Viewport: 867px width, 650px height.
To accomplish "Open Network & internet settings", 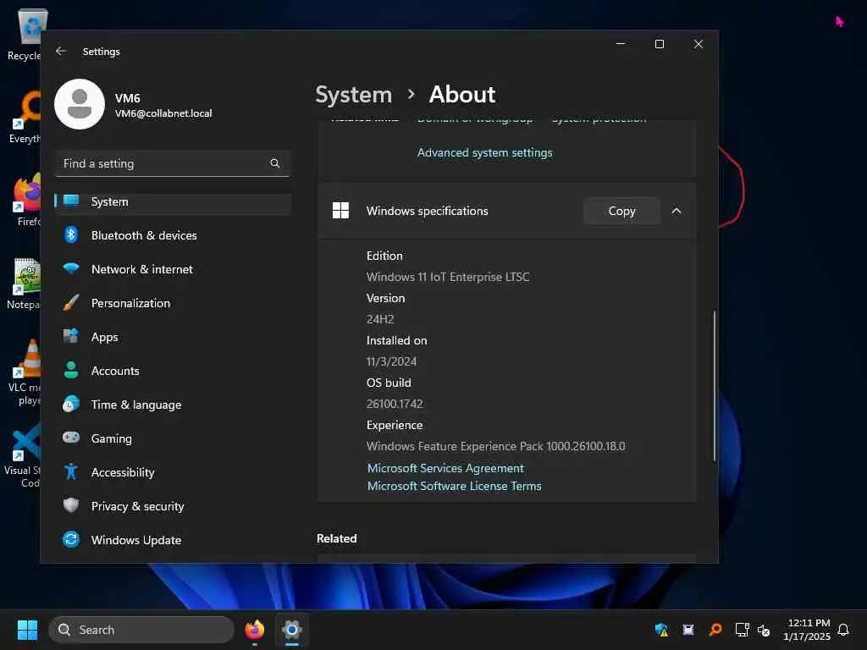I will tap(173, 269).
